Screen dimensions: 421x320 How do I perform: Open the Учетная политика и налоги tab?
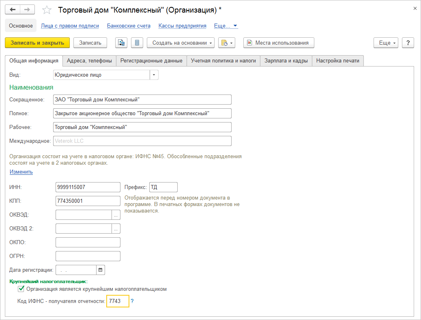pyautogui.click(x=223, y=61)
